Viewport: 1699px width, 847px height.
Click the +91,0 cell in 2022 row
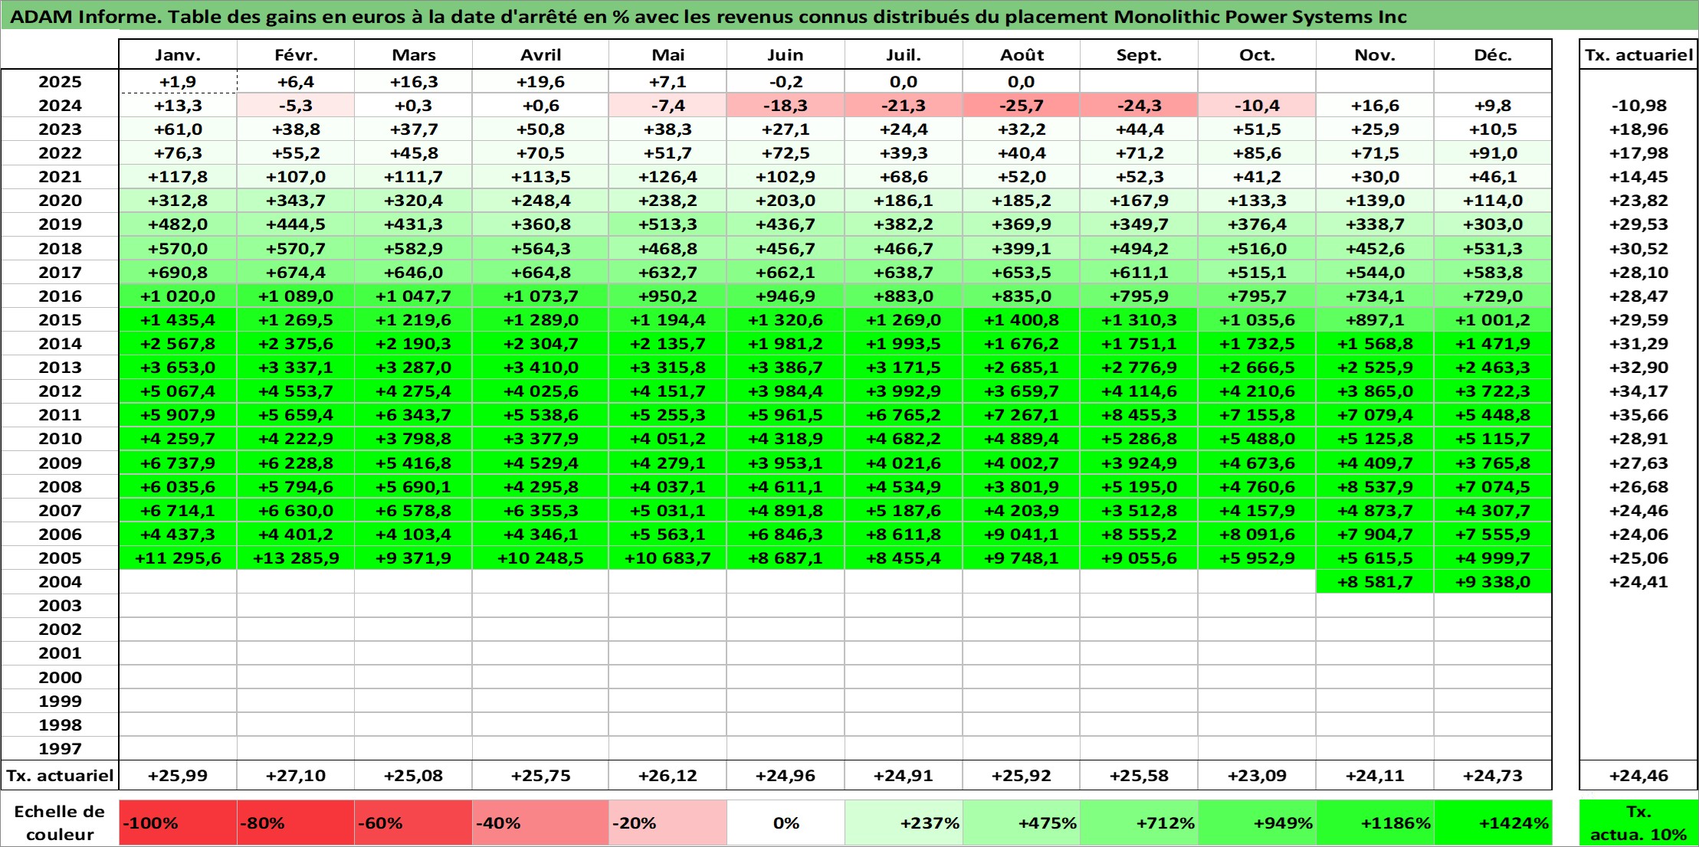point(1493,153)
